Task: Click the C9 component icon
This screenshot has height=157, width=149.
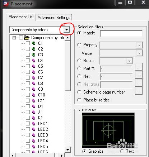Action: pyautogui.click(x=34, y=89)
